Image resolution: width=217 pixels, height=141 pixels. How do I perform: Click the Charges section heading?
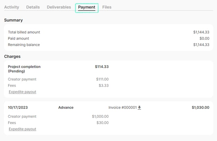point(12,56)
